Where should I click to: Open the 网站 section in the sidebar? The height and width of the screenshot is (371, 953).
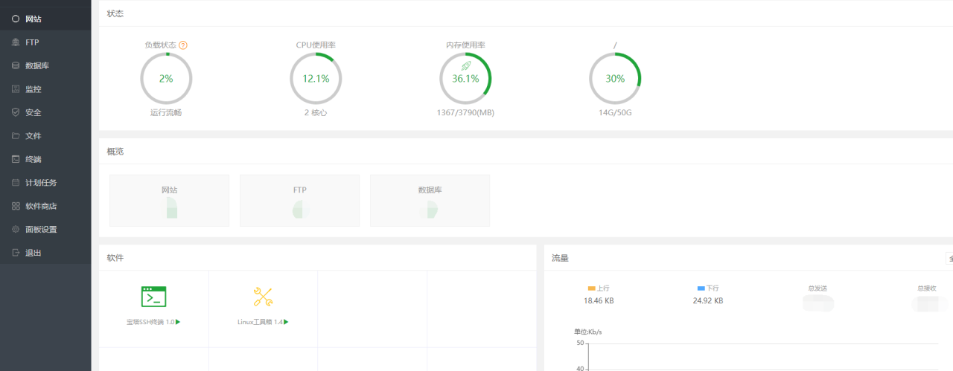point(45,19)
